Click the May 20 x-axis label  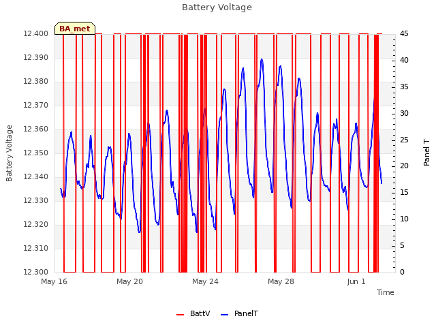(x=129, y=281)
